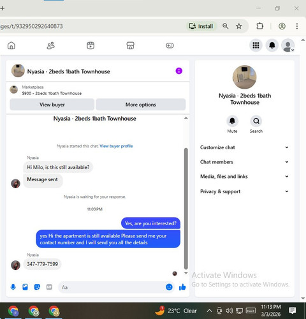
Task: Click the View buyer button
Action: point(52,105)
